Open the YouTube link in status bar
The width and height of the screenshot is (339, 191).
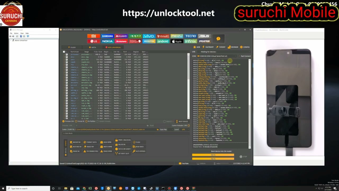point(184,163)
